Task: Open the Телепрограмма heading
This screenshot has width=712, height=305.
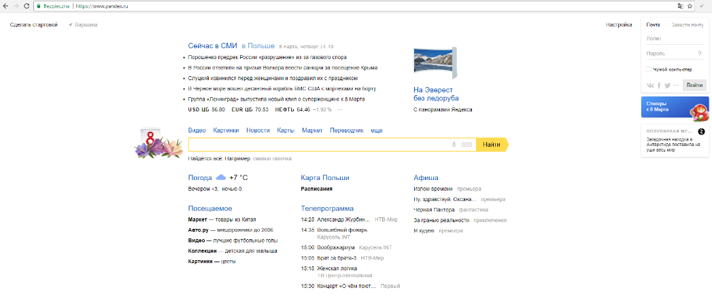Action: tap(327, 209)
